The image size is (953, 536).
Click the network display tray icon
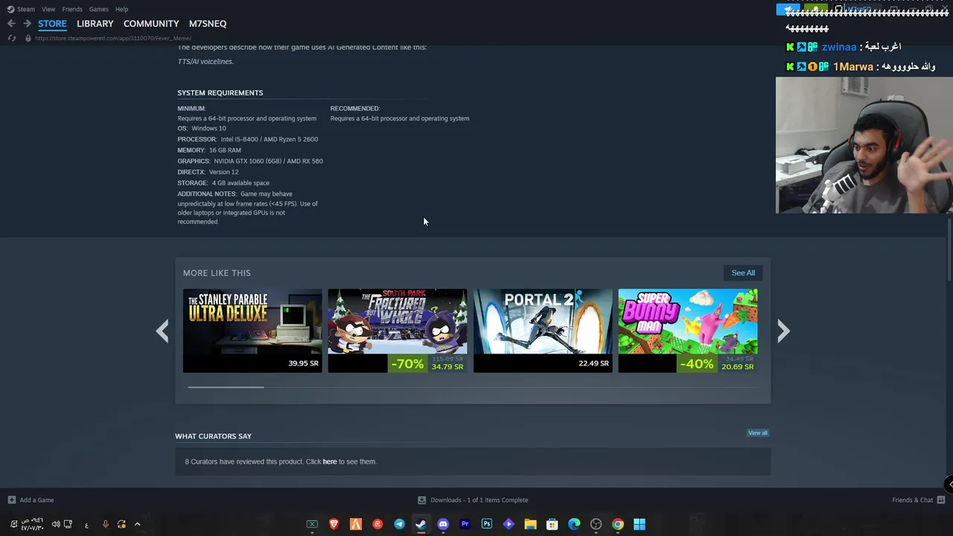(x=68, y=524)
